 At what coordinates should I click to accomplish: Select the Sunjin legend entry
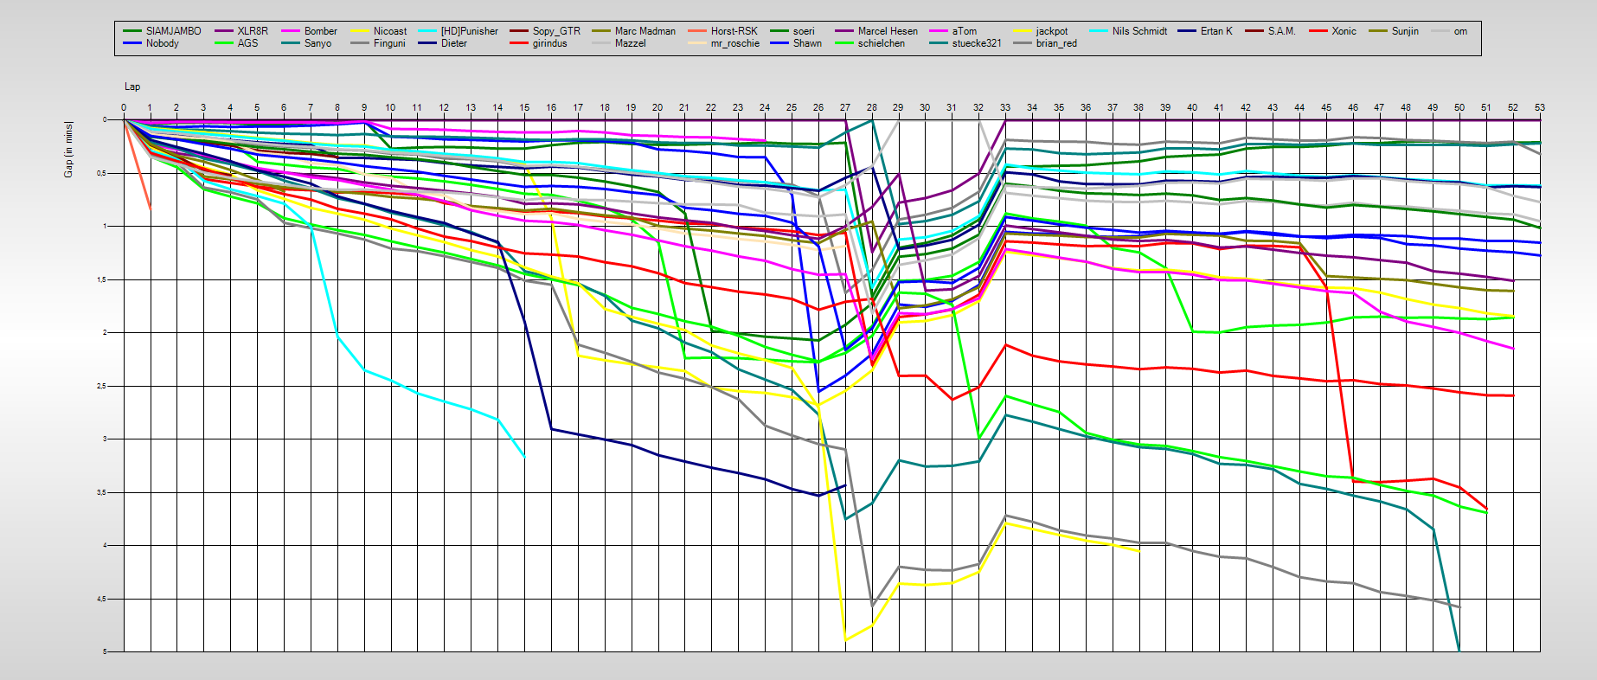point(1404,31)
